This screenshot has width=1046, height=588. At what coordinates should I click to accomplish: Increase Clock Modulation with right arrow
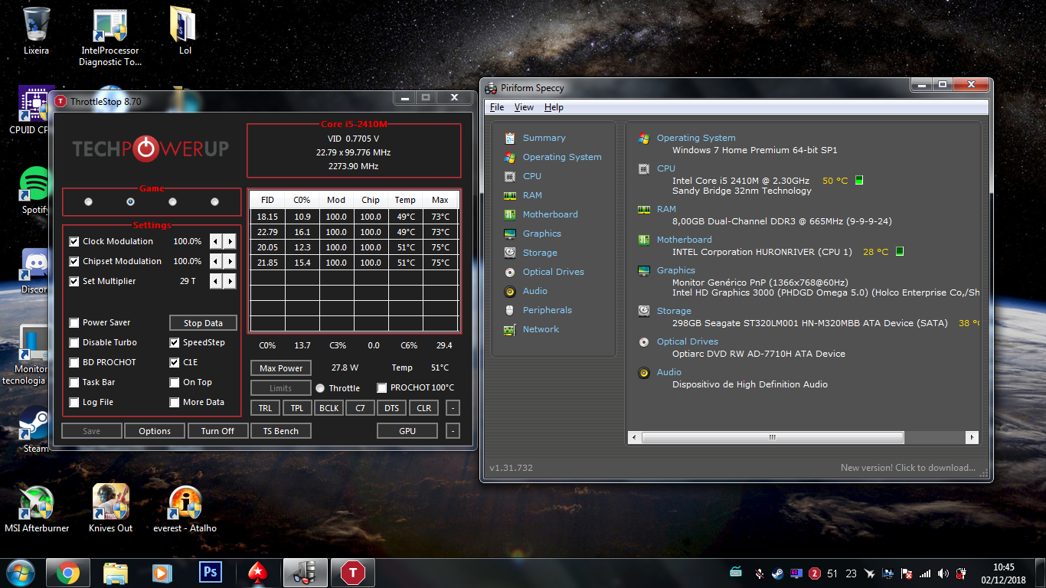(230, 241)
